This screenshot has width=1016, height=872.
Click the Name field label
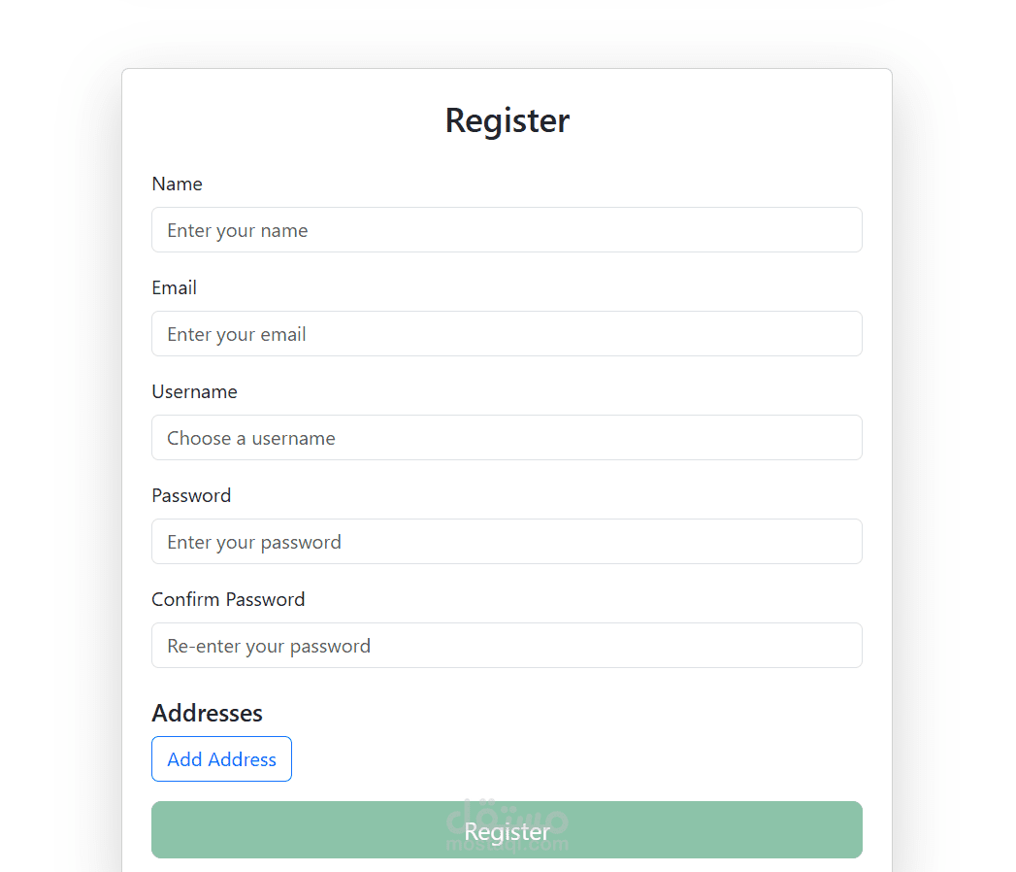178,184
